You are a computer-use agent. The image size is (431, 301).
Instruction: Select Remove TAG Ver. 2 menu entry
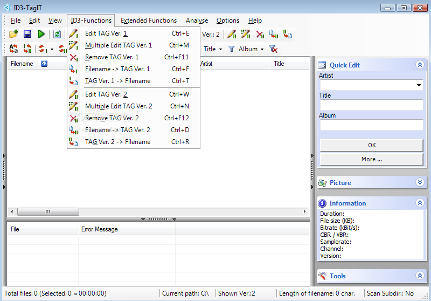click(134, 118)
